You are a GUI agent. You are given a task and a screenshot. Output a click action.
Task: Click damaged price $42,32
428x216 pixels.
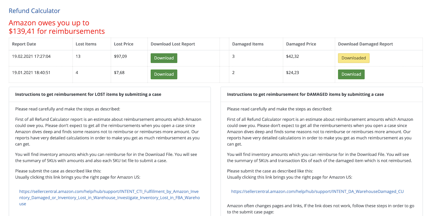click(293, 56)
